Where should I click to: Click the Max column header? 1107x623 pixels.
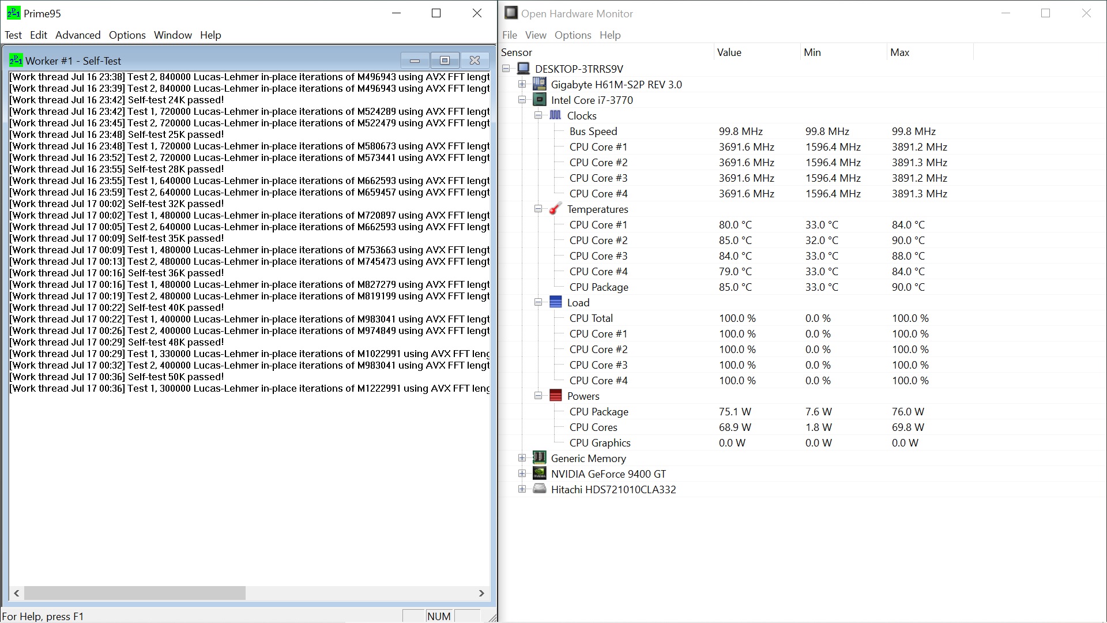[x=930, y=52]
